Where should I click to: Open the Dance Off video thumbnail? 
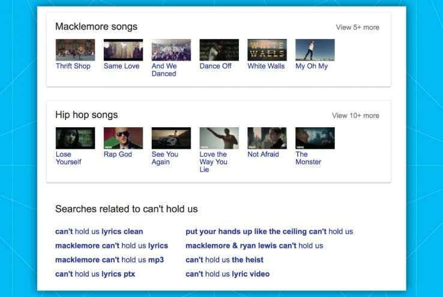click(219, 50)
